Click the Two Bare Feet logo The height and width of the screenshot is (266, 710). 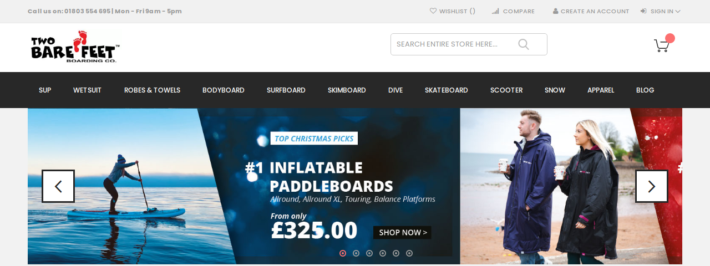[x=75, y=47]
